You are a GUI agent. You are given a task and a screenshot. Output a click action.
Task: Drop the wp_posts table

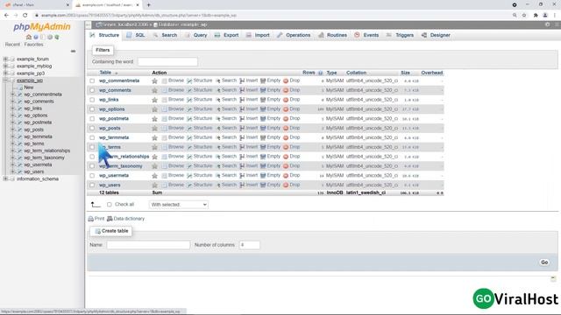(x=292, y=128)
